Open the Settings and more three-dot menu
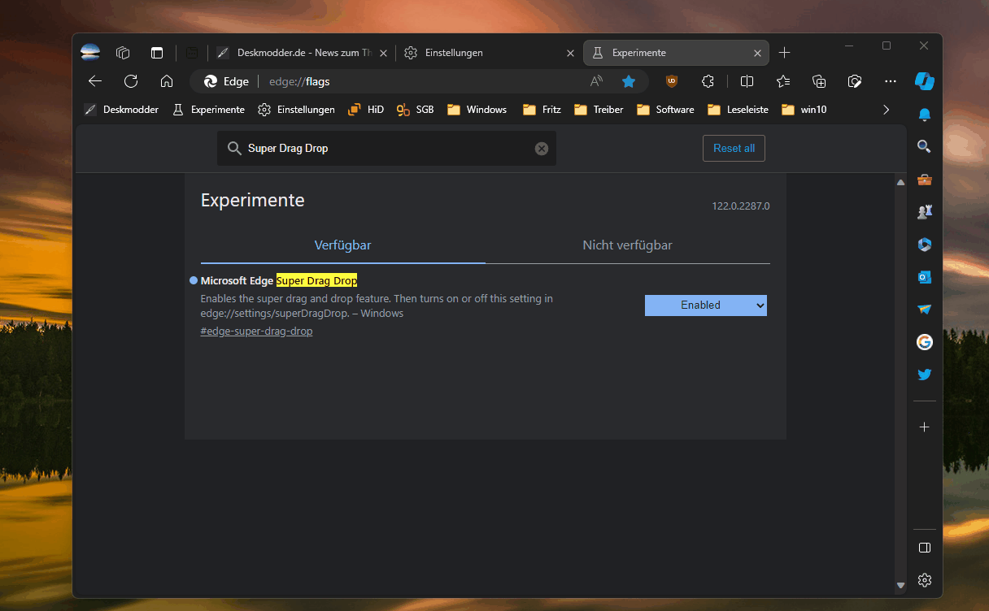 tap(891, 81)
